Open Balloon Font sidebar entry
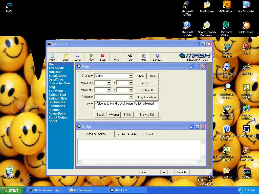259x194 pixels. 57,95
